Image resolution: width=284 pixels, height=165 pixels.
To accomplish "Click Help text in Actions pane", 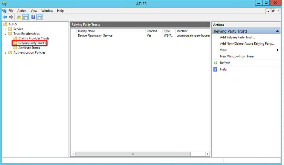I will coord(223,69).
